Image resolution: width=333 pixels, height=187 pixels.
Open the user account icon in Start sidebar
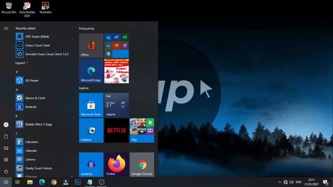[x=6, y=125]
